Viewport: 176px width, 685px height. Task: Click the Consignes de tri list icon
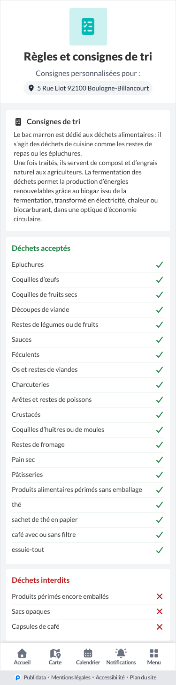(x=18, y=122)
